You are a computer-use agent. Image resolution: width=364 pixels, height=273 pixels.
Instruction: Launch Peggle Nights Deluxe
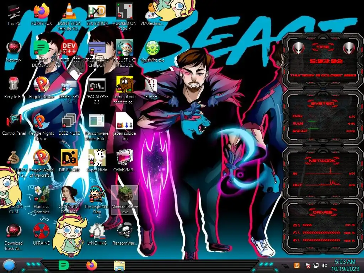coord(41,127)
